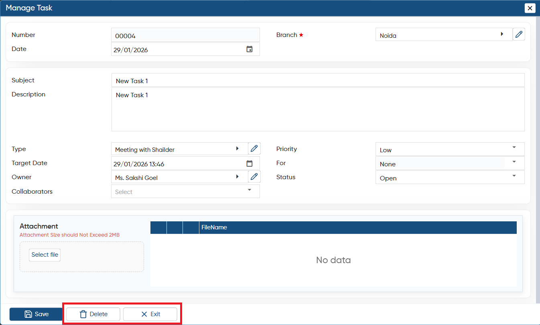Open the Status dropdown showing Open

point(450,177)
